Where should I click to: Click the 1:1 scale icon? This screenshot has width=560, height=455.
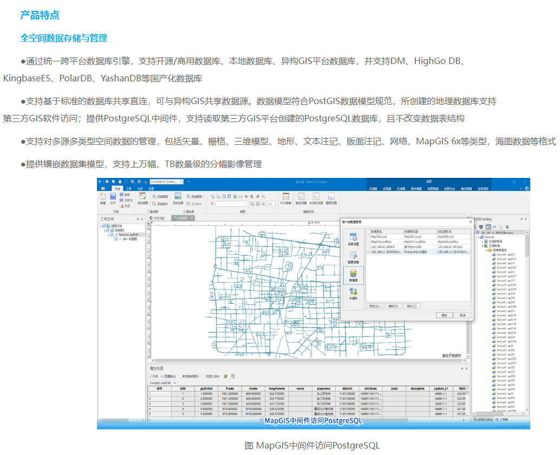pyautogui.click(x=240, y=196)
